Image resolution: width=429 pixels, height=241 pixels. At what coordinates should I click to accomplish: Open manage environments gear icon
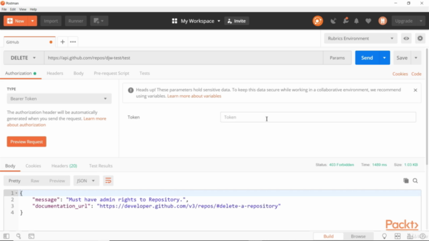point(420,39)
